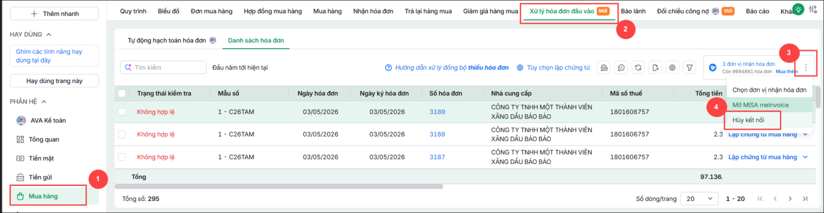
Task: Click the sync from tax authority icon
Action: (x=604, y=67)
